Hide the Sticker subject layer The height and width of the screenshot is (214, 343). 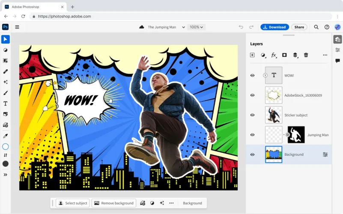[252, 115]
